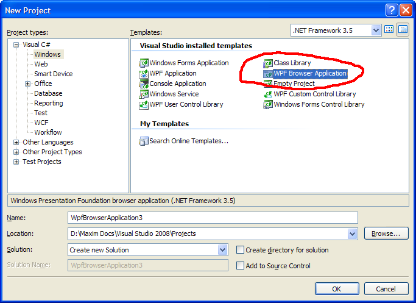416x303 pixels.
Task: Select 'Windows Service' template label
Action: [x=174, y=94]
